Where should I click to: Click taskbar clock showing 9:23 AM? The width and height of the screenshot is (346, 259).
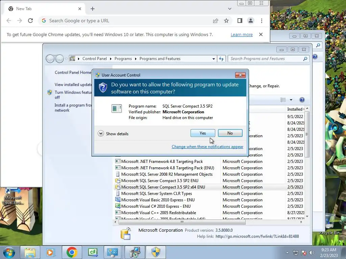point(329,253)
